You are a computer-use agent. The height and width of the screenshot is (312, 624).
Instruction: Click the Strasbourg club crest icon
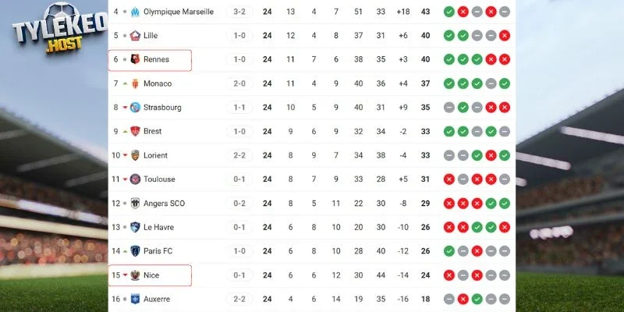(135, 108)
